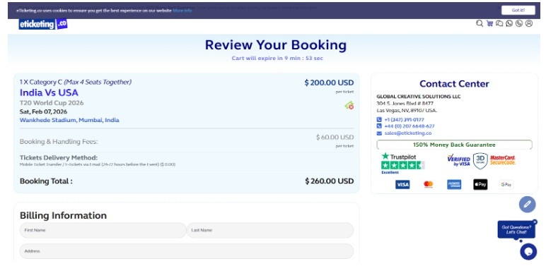546x266 pixels.
Task: Click the Verified by Visa badge
Action: pos(458,160)
